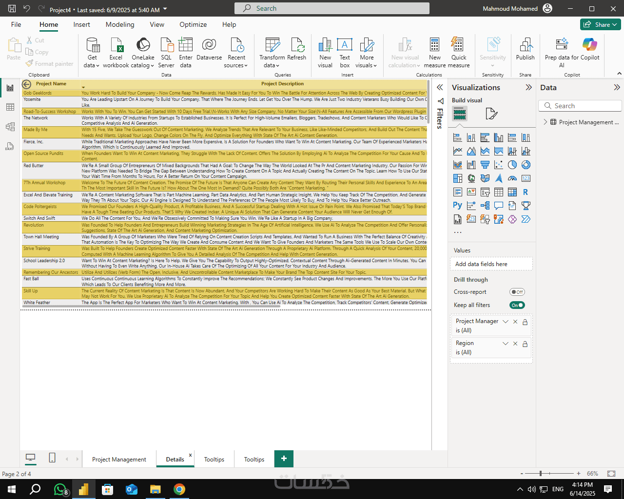Screen dimensions: 624x499
Task: Switch to Model view in left sidebar
Action: coord(10,127)
